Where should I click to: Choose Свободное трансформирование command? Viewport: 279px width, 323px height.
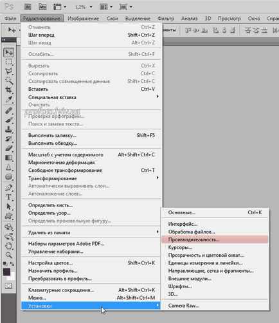(x=91, y=171)
